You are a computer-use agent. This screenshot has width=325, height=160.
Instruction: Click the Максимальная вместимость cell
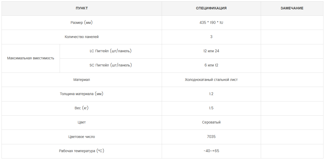pos(31,58)
